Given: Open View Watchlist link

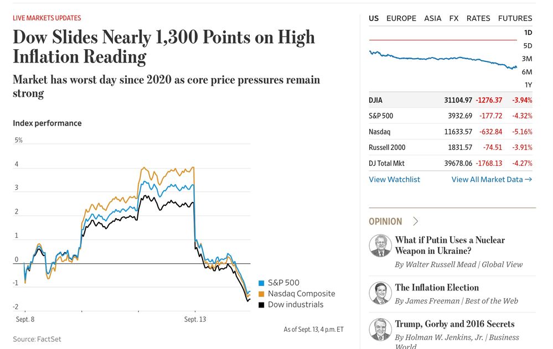Looking at the screenshot, I should coord(394,179).
